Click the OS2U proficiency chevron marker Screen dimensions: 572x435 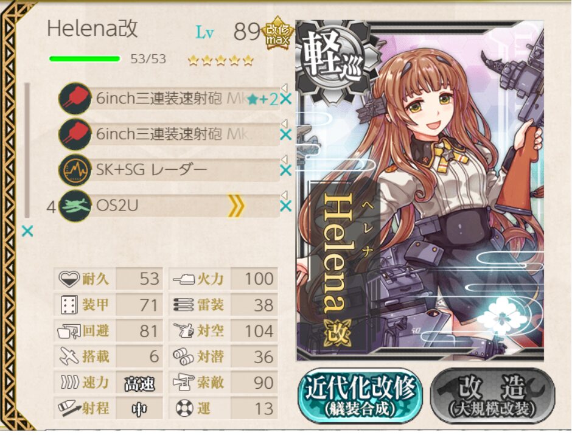tap(236, 206)
